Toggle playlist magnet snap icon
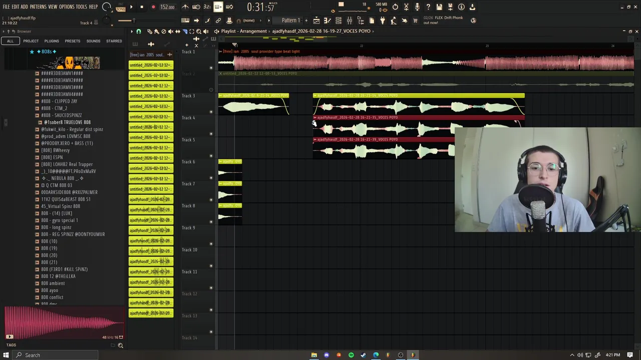641x360 pixels. click(x=139, y=31)
